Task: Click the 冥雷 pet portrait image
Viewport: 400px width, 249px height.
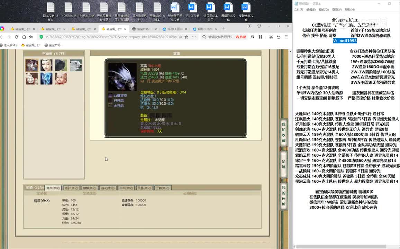Action: click(x=122, y=77)
